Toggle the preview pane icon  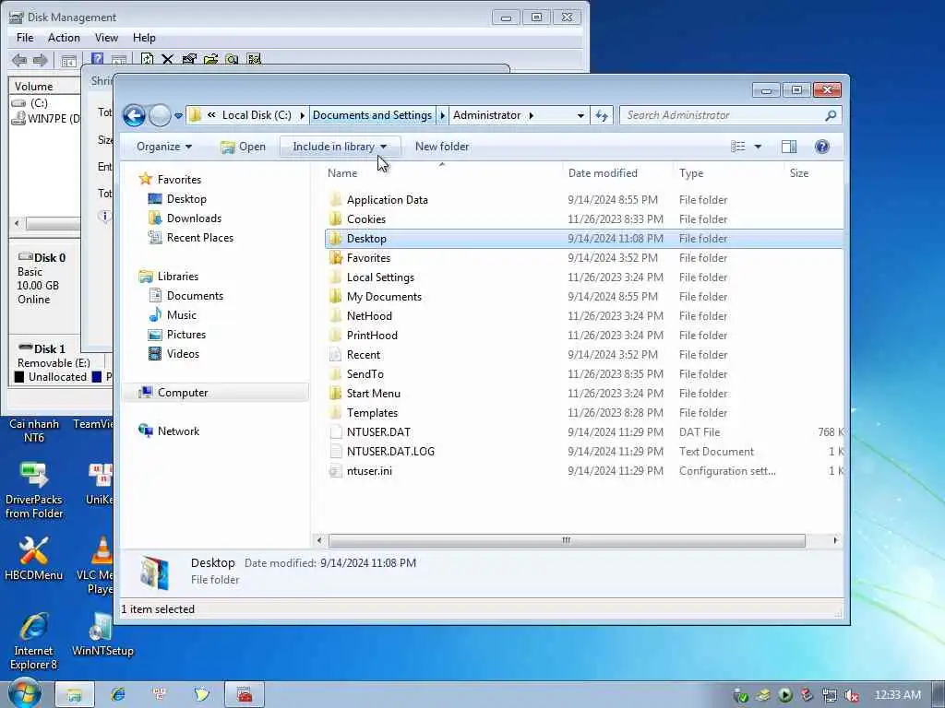pyautogui.click(x=789, y=147)
